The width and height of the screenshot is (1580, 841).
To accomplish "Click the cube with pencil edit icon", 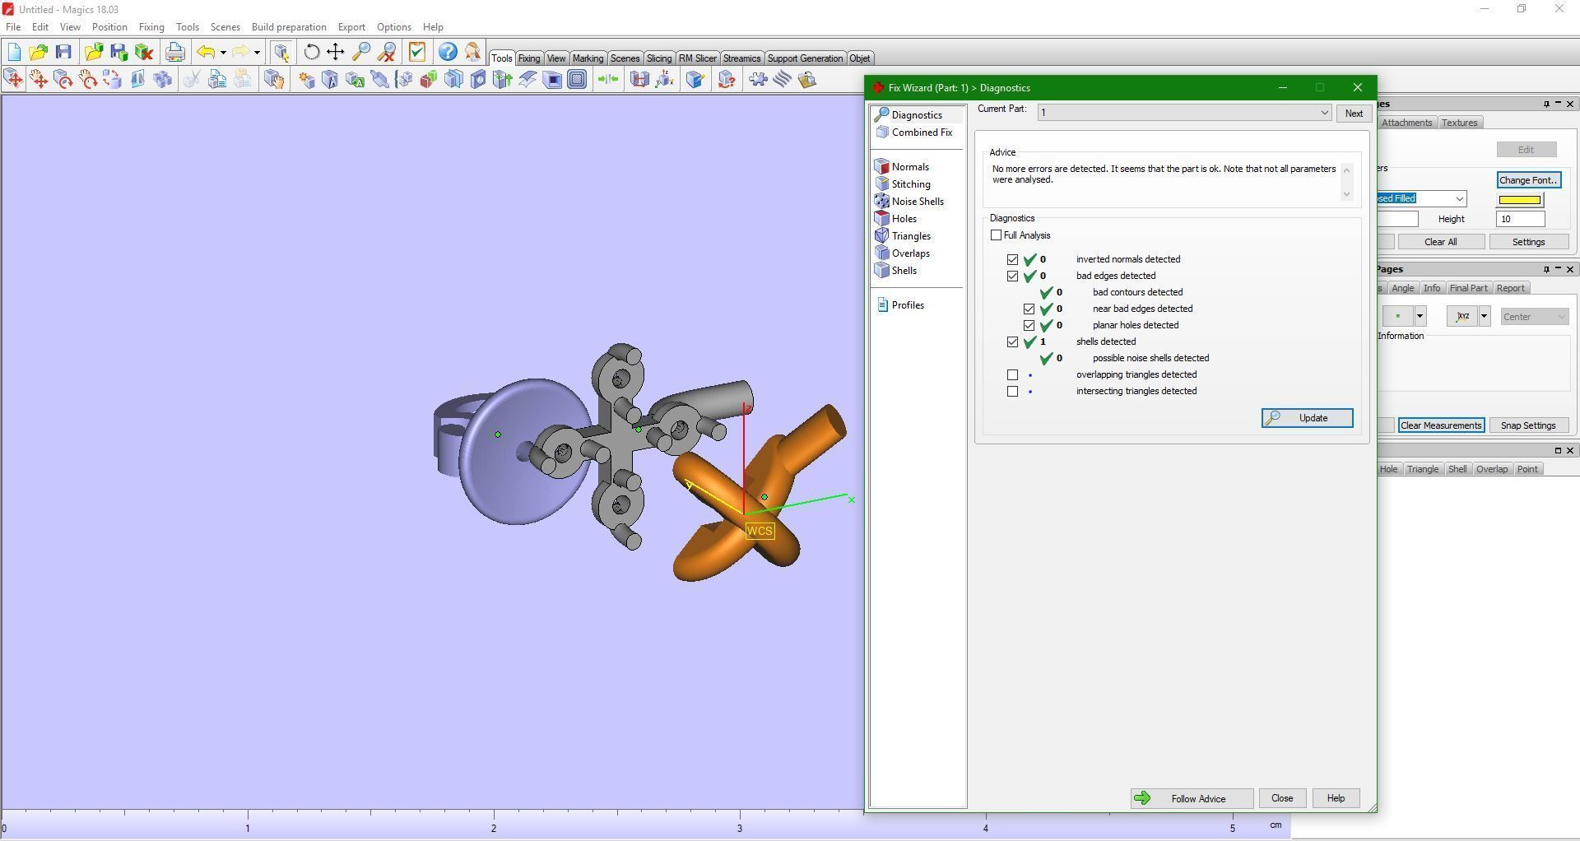I will tap(695, 79).
